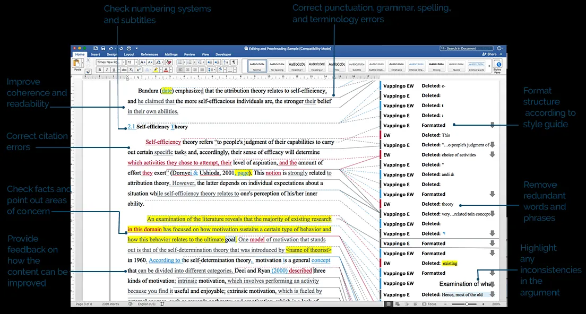Switch to the Review tab
The height and width of the screenshot is (314, 586).
point(189,55)
